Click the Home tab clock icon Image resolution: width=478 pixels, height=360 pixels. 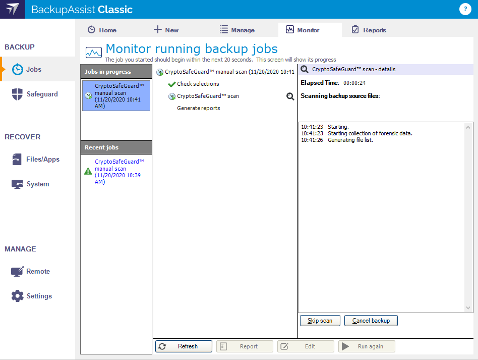tap(91, 30)
